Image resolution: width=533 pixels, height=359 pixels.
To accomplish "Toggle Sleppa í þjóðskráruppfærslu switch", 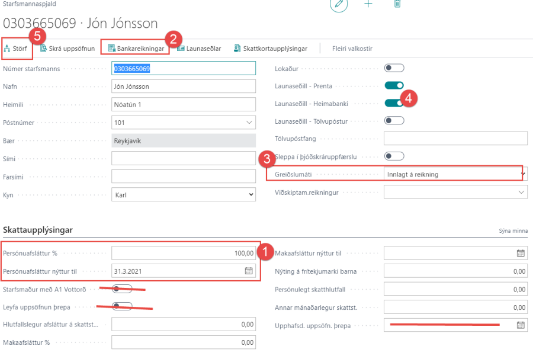I will pos(394,156).
